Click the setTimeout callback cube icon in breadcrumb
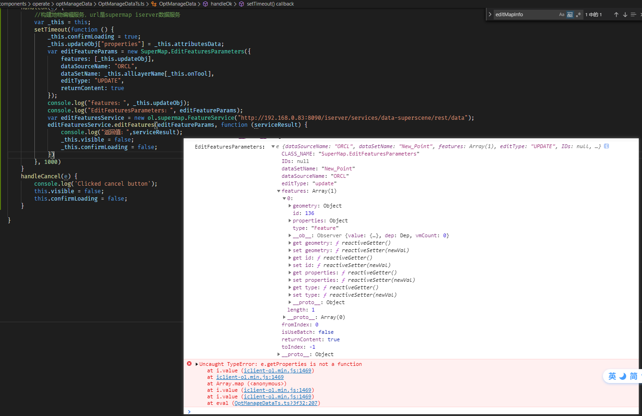Image resolution: width=642 pixels, height=416 pixels. point(242,4)
